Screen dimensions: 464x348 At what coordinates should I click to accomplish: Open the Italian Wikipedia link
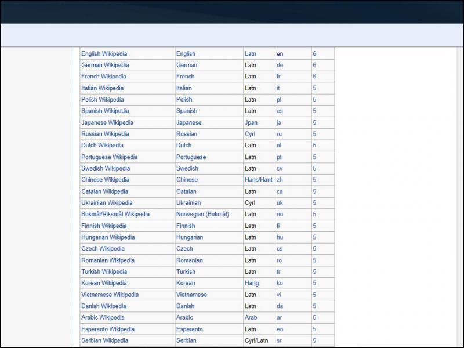click(x=103, y=88)
